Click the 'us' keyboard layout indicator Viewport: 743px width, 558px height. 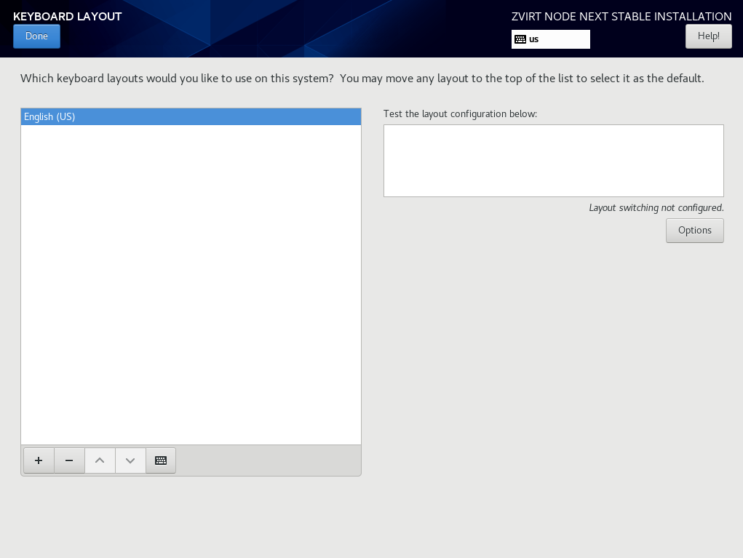pyautogui.click(x=551, y=39)
